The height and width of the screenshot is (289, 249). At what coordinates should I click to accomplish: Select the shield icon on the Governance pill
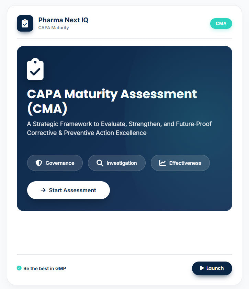(38, 163)
